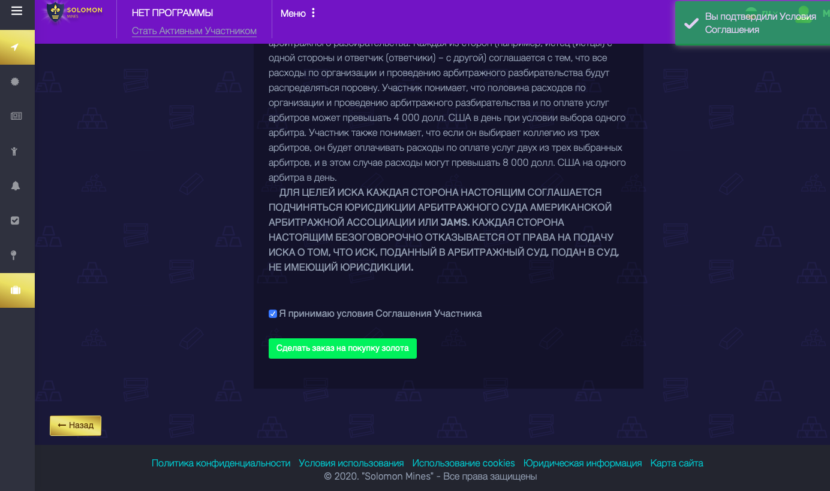Open the newspaper icon in sidebar
This screenshot has width=830, height=491.
[x=16, y=116]
